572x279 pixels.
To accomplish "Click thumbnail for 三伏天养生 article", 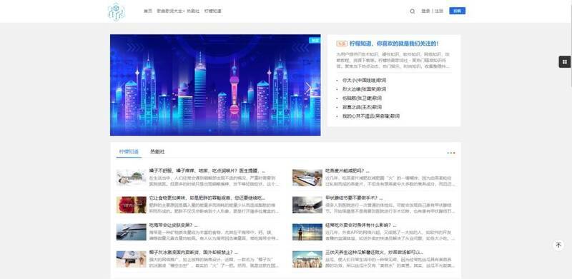I will click(x=307, y=259).
